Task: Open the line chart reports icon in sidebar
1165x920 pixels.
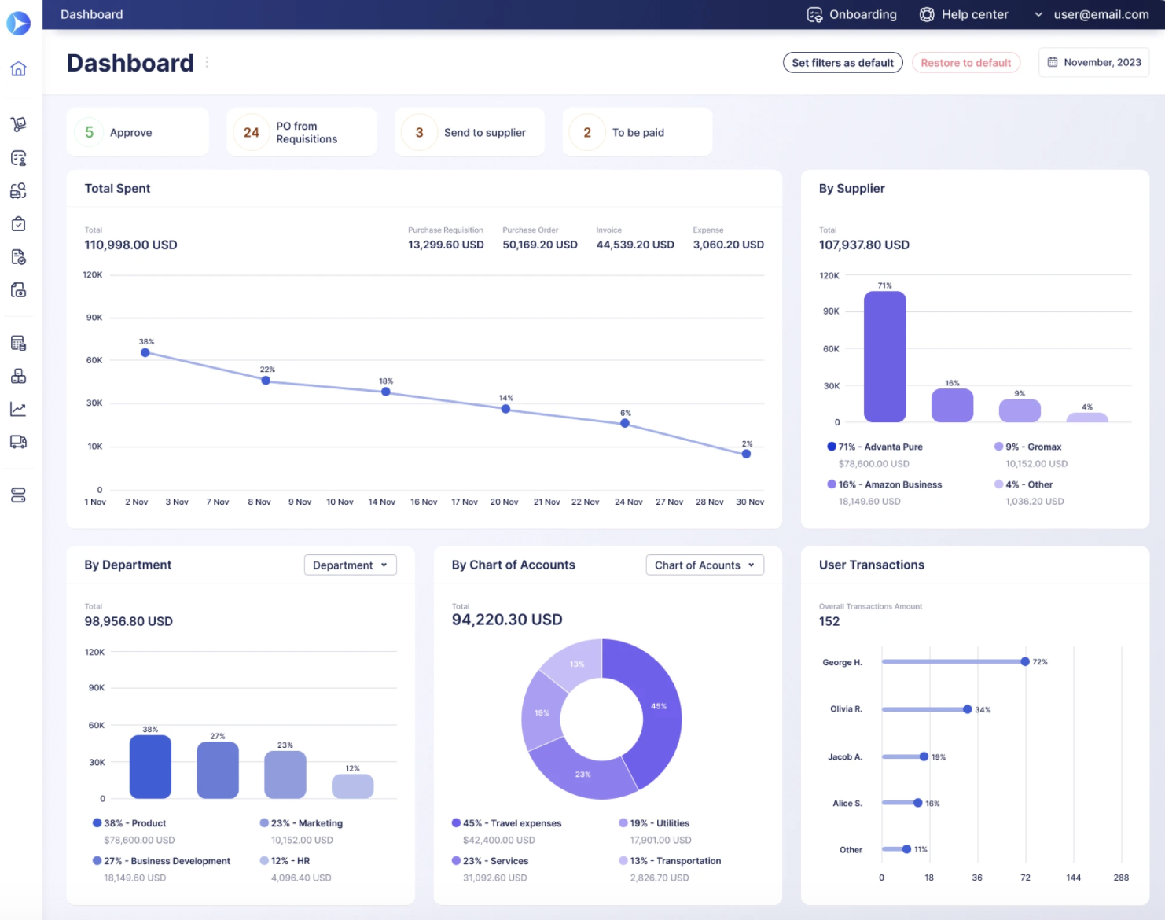Action: tap(18, 409)
